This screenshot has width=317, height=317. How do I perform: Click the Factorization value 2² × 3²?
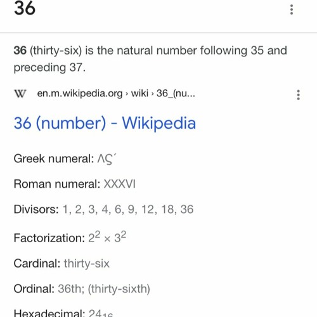click(x=107, y=237)
